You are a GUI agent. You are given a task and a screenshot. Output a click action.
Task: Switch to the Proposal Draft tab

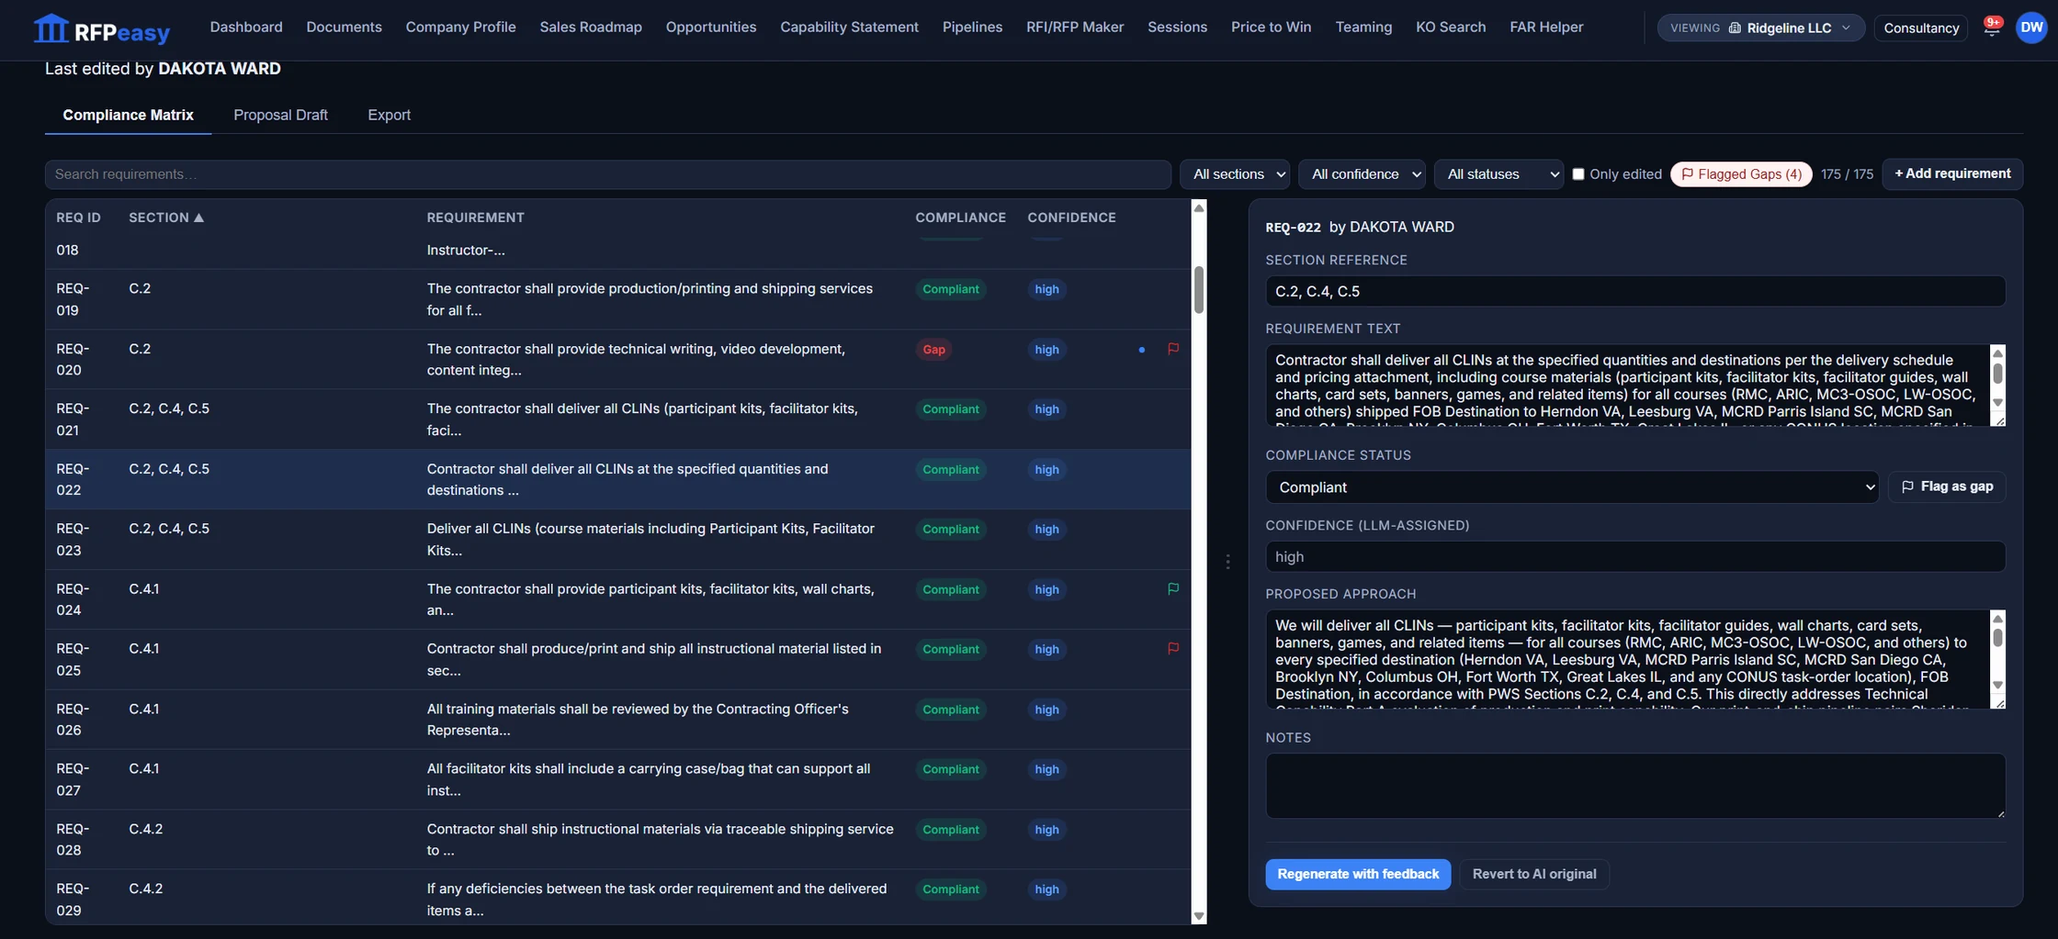[280, 115]
